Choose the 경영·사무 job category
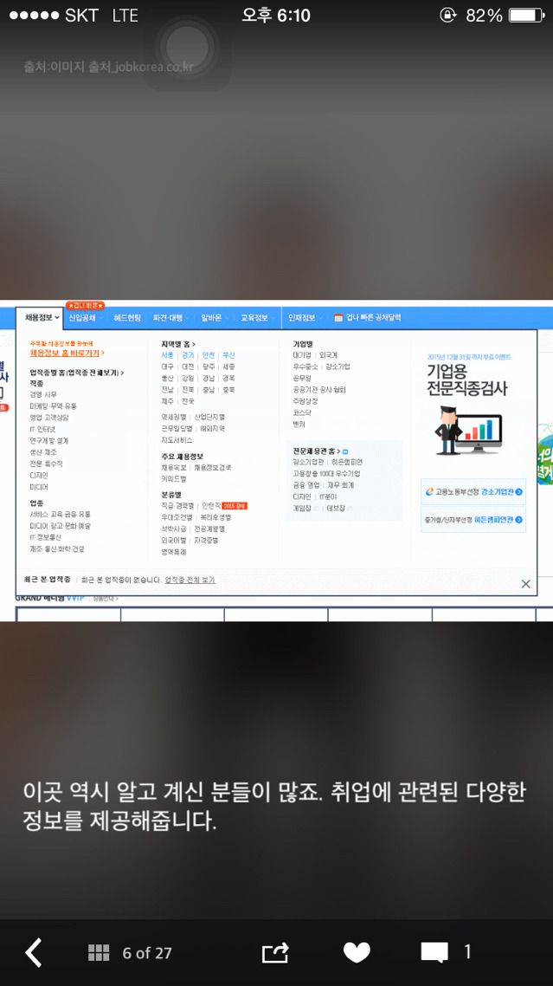This screenshot has width=553, height=986. [42, 394]
